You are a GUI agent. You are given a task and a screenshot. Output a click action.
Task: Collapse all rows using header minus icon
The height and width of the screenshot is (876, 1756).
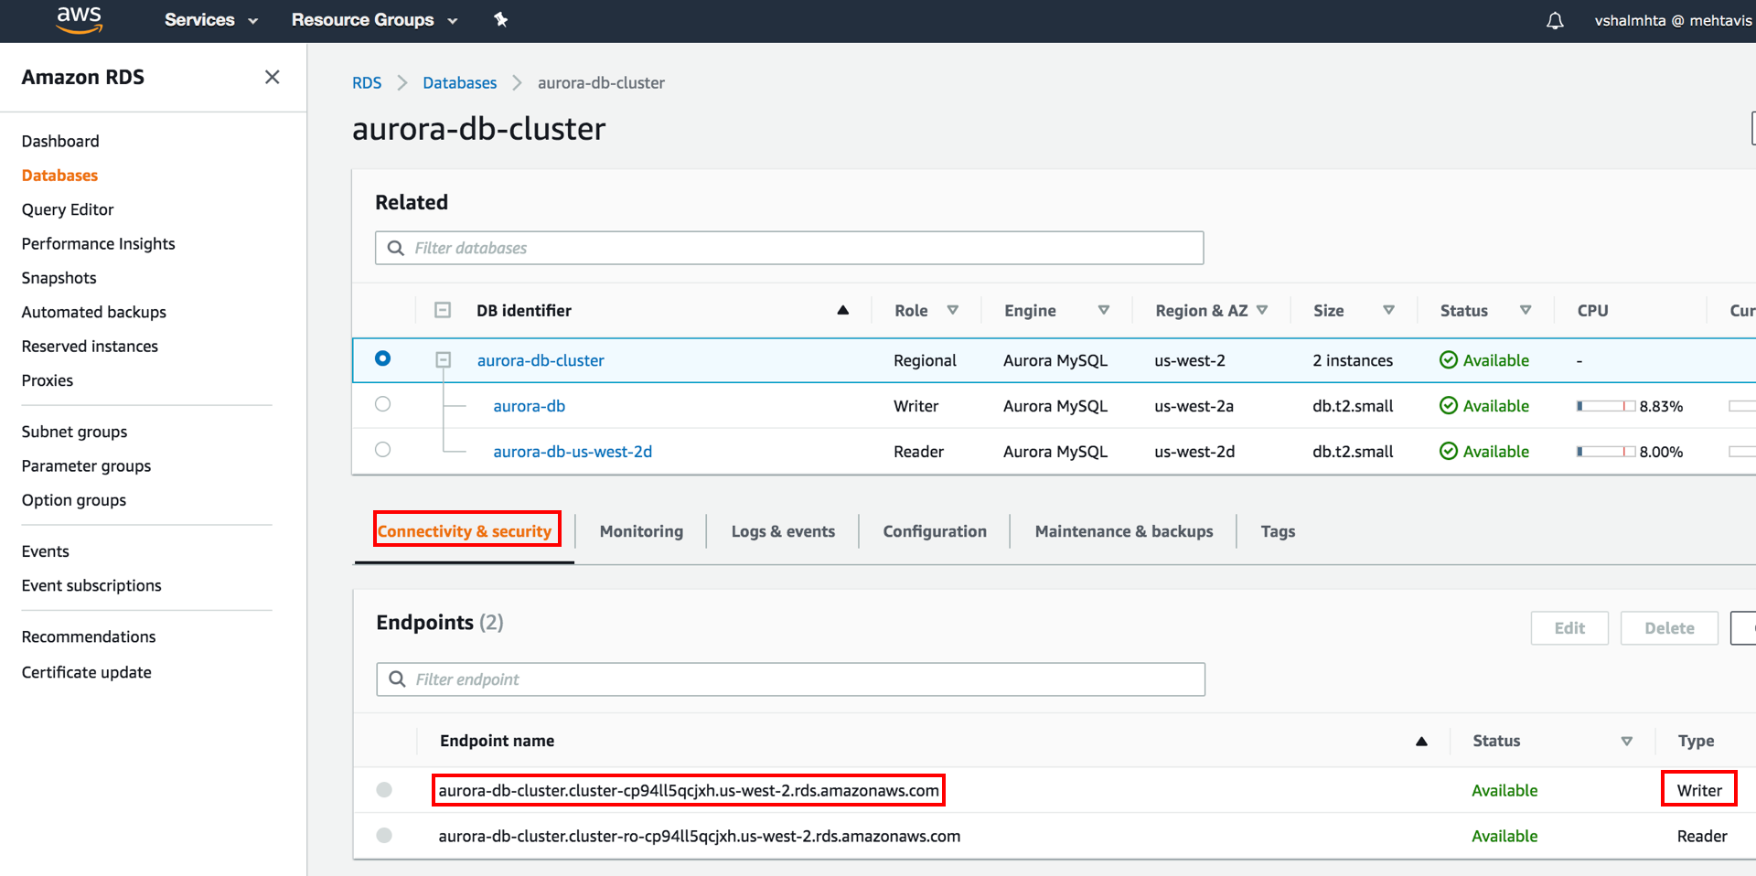tap(443, 310)
